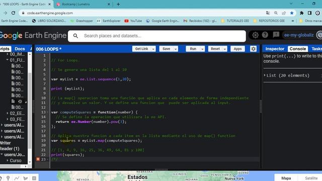
Task: Open Reset dropdown arrow
Action: click(225, 49)
